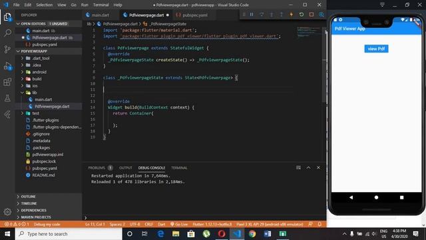
Task: Open the Explorer view in activity bar
Action: pos(7,17)
